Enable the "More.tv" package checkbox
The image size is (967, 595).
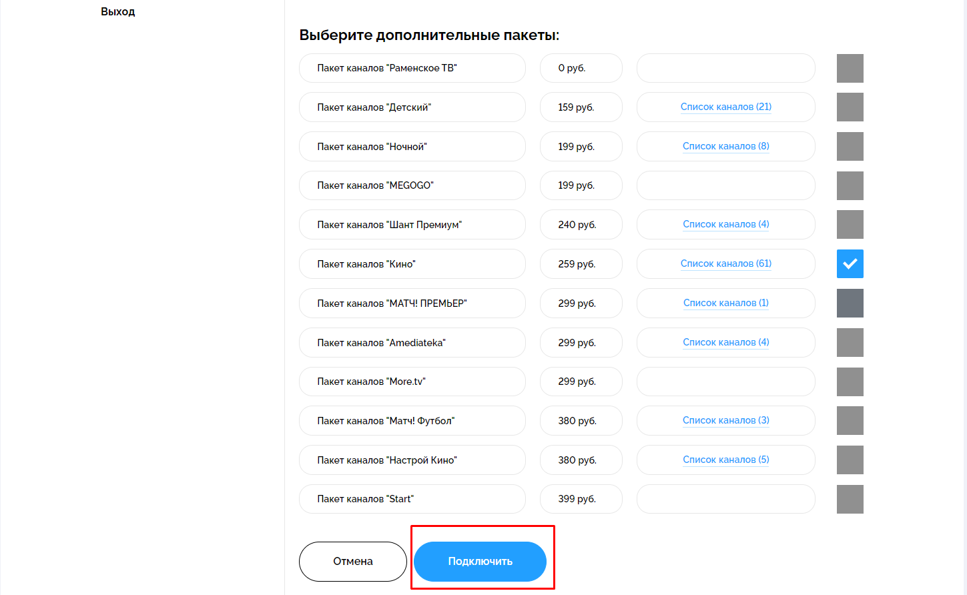coord(850,382)
